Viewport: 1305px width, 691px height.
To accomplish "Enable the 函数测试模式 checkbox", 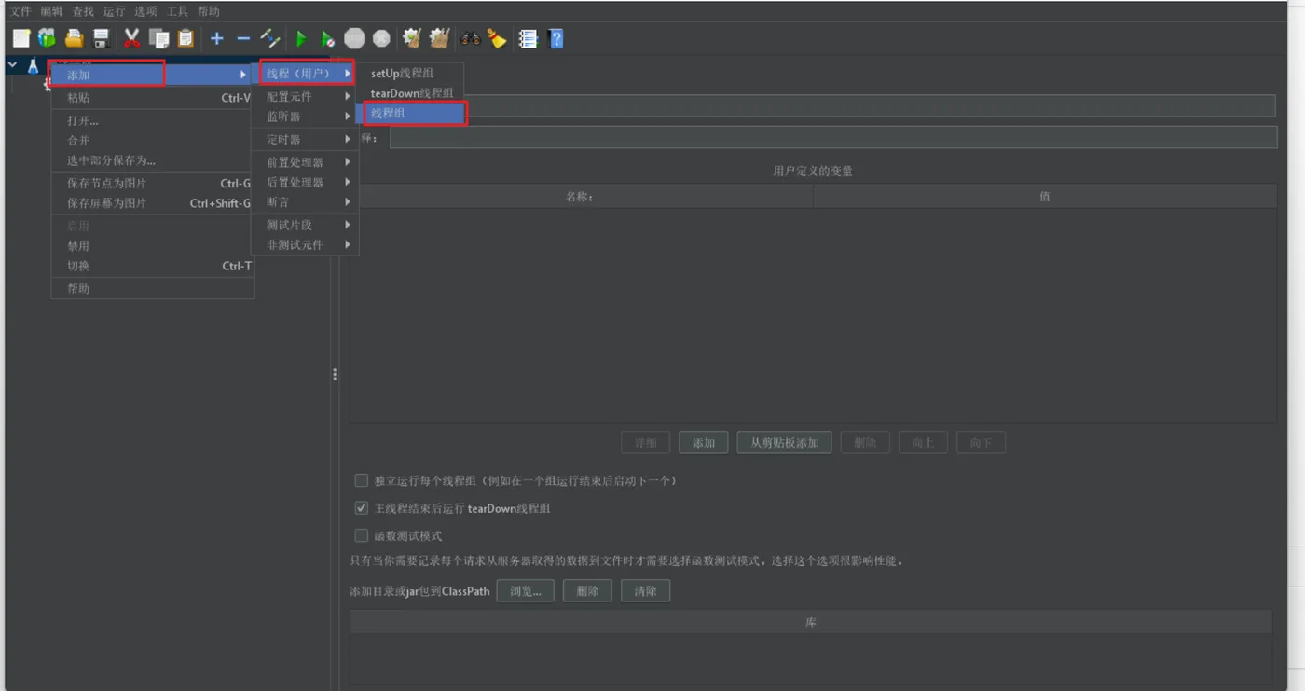I will 362,536.
